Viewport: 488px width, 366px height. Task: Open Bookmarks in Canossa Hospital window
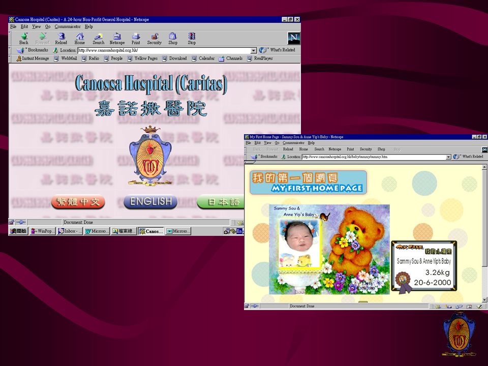tap(33, 50)
